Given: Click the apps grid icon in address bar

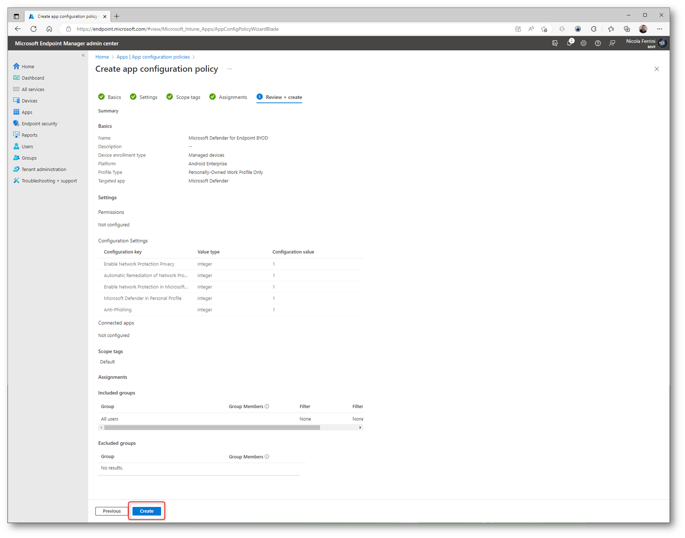Looking at the screenshot, I should coord(518,29).
